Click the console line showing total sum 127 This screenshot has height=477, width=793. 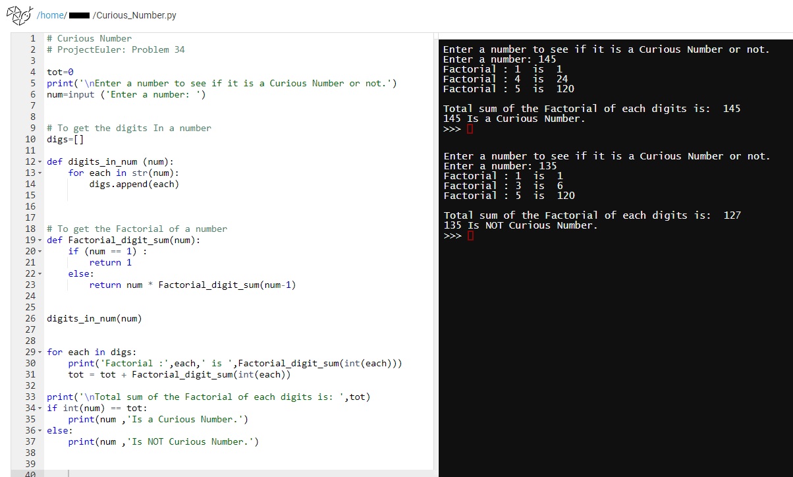(x=592, y=215)
